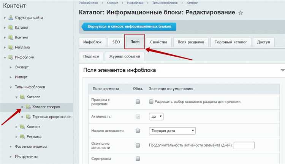
Task: Enable Разрешить выбор основного раздела checkbox
Action: pos(151,102)
